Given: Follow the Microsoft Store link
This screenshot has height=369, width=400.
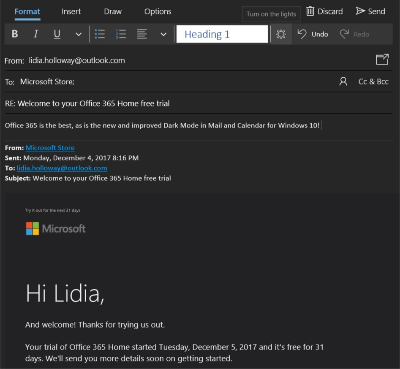Looking at the screenshot, I should point(50,148).
